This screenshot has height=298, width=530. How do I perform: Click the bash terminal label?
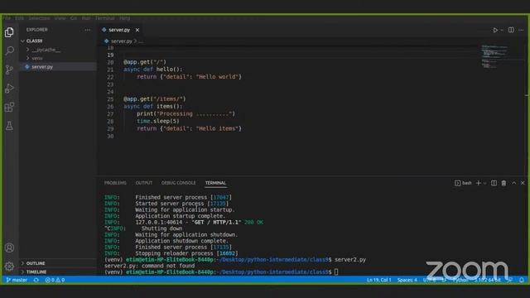[x=463, y=183]
